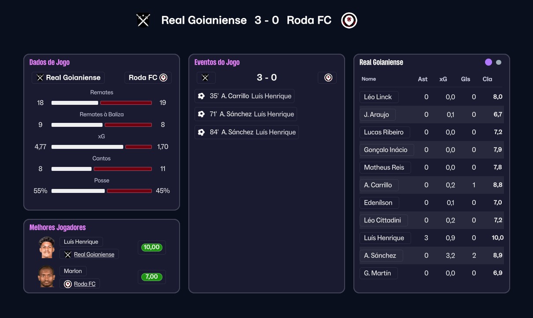Screen dimensions: 533x318
Task: Click the Posse possession bar
Action: (102, 191)
